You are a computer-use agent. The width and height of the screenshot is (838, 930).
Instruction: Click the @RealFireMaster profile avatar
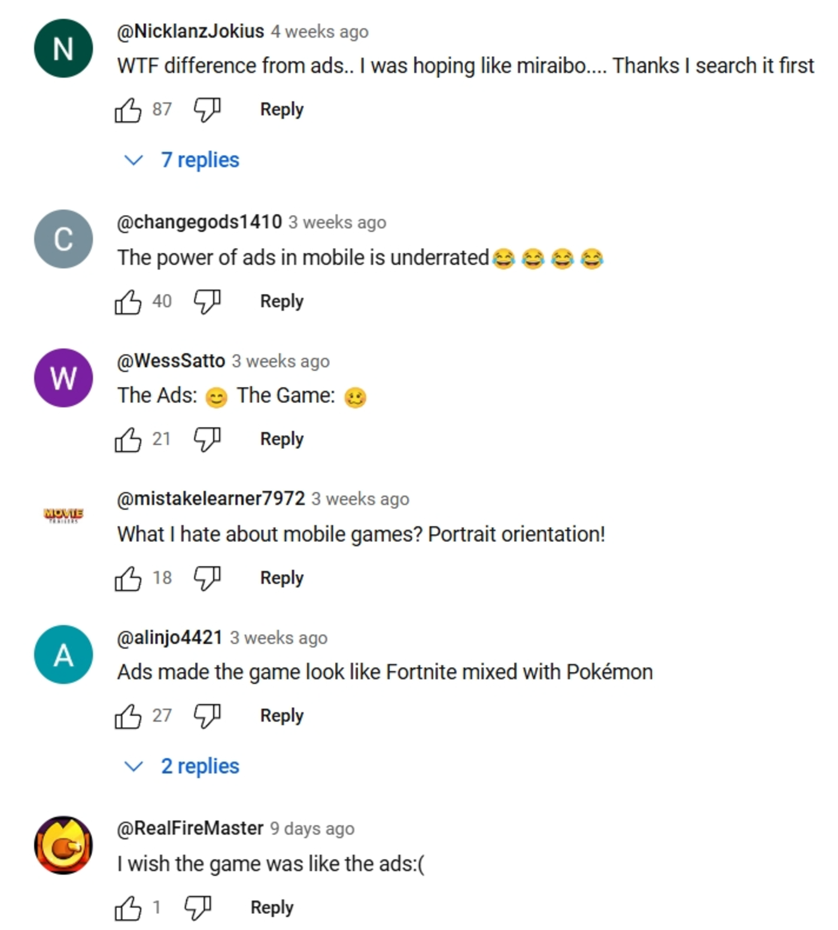click(63, 845)
